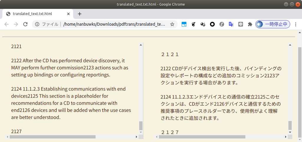The image size is (302, 142).
Task: Open the black circle extension icon
Action: [x=212, y=24]
